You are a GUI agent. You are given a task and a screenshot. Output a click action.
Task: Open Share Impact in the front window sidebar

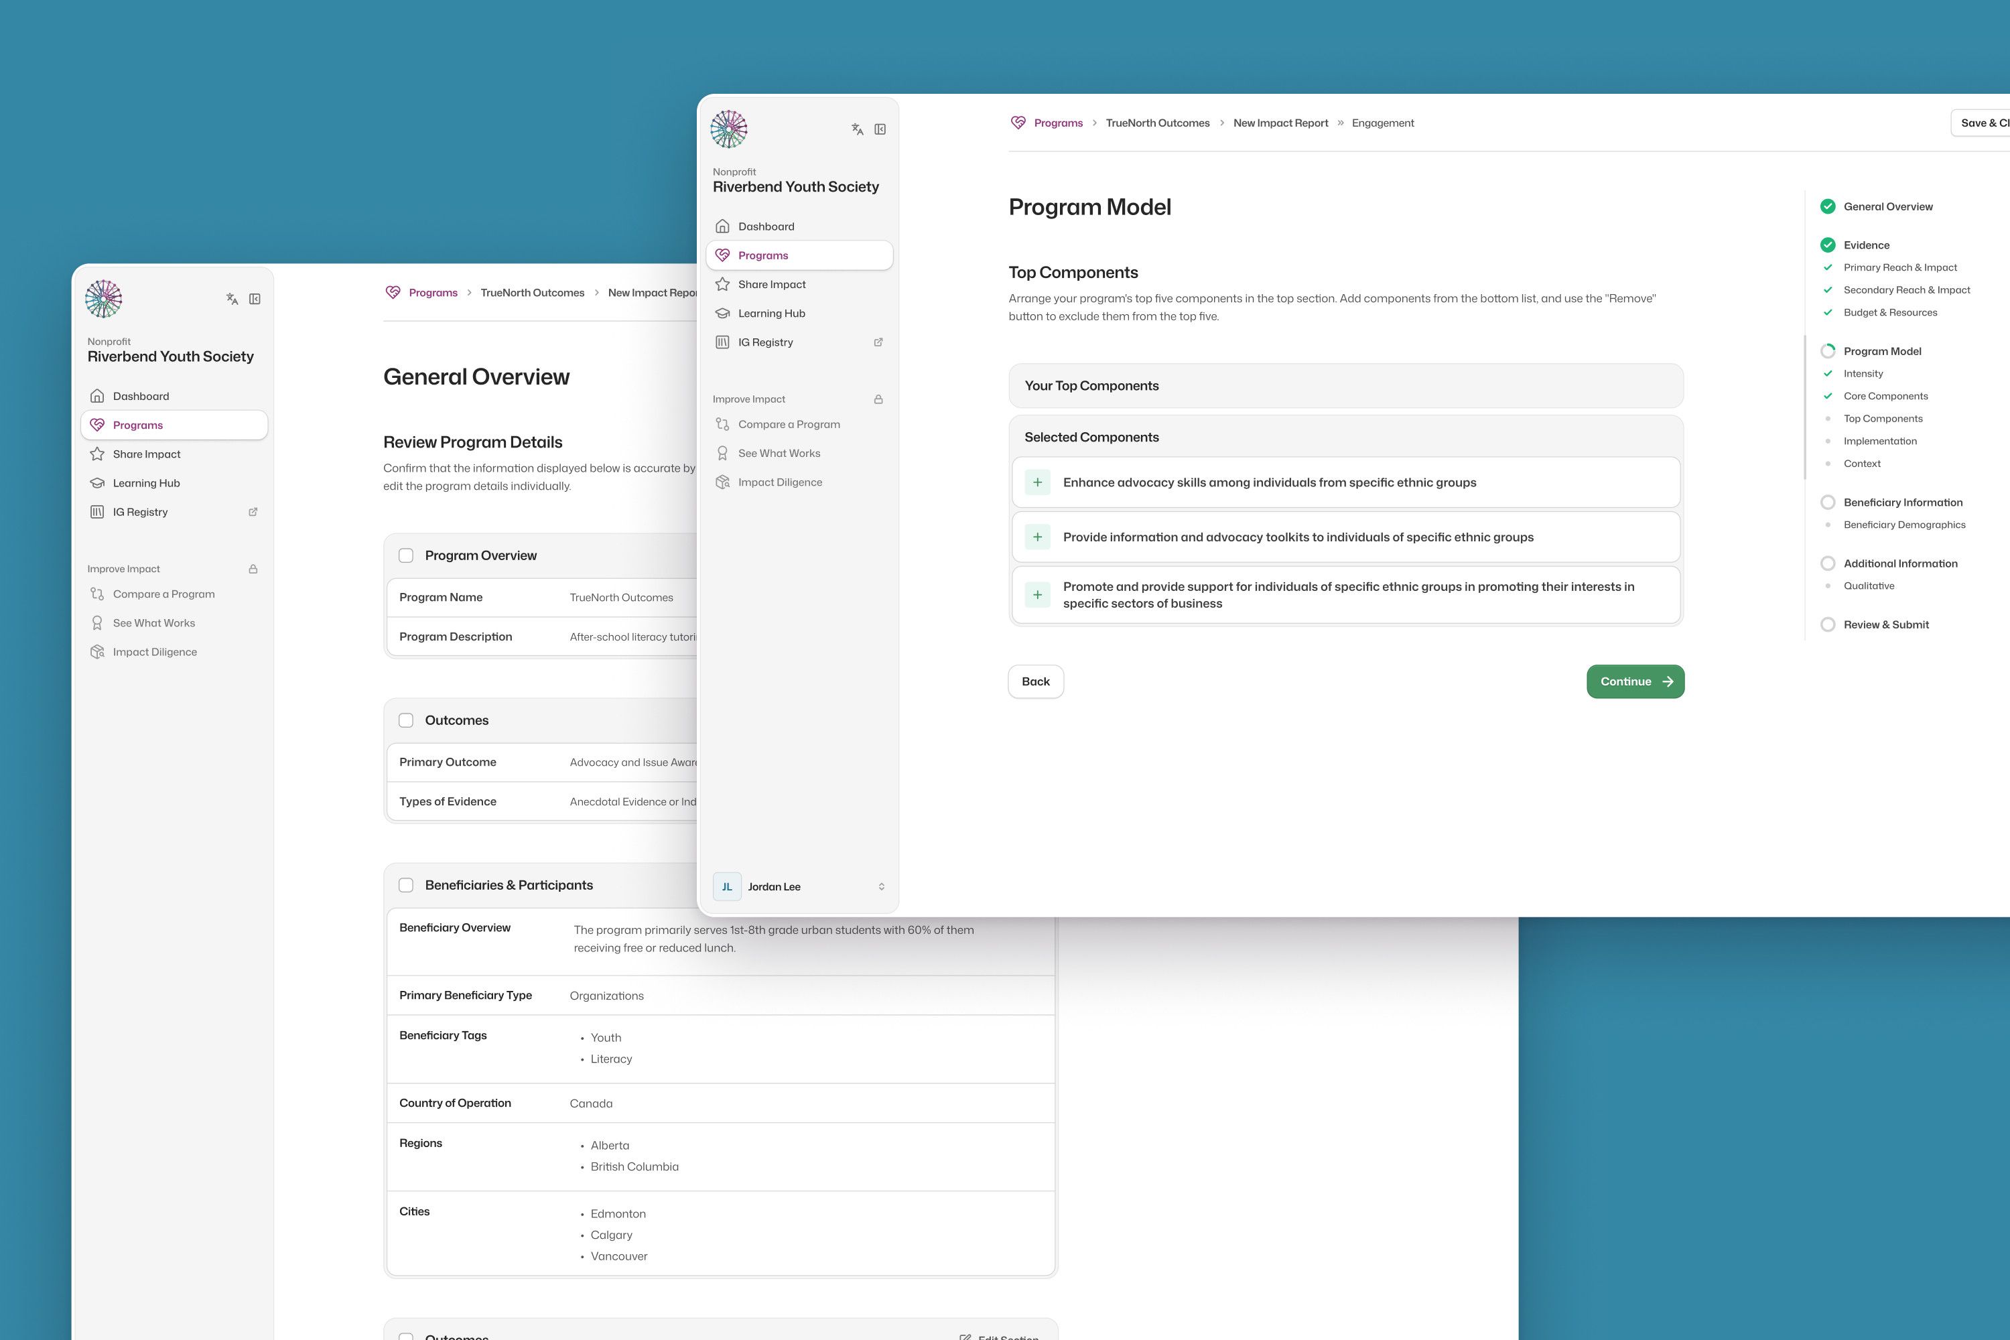click(799, 285)
